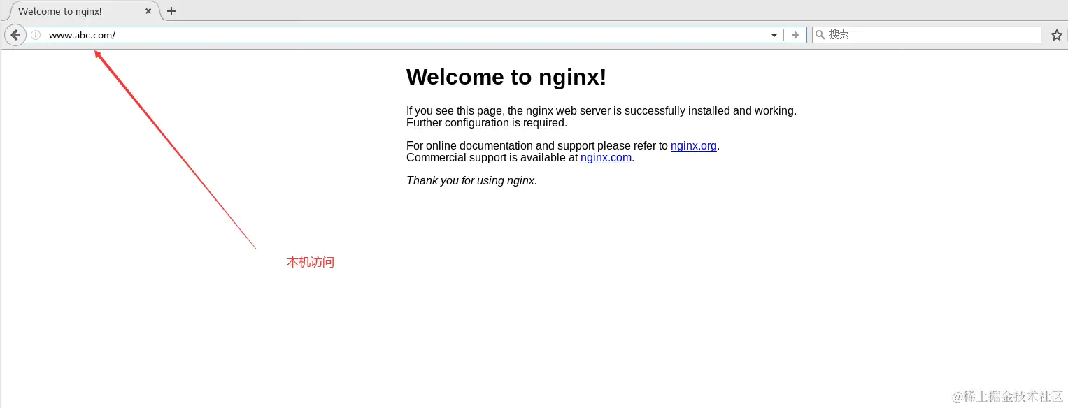The height and width of the screenshot is (408, 1068).
Task: Follow the nginx.org link
Action: [694, 146]
